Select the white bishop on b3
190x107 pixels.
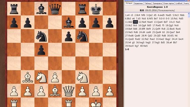28,77
